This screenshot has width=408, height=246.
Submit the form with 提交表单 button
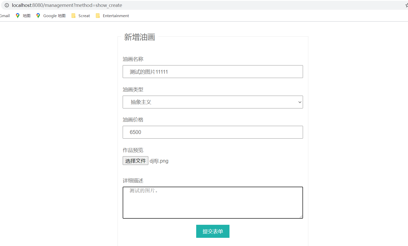point(213,231)
